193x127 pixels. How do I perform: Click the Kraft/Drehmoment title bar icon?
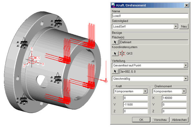click(113, 5)
